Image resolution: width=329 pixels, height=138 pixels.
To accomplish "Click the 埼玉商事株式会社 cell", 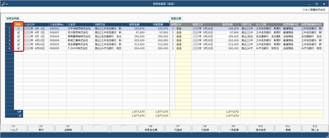I will pos(80,44).
